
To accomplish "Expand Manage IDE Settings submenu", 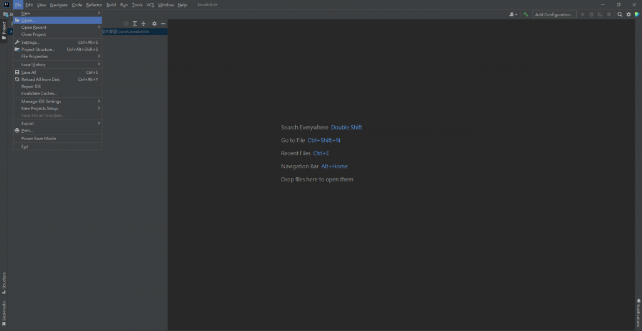I will pos(58,101).
